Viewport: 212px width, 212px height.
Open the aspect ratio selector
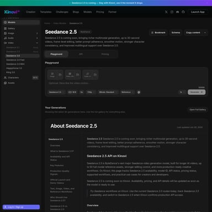coord(72,92)
